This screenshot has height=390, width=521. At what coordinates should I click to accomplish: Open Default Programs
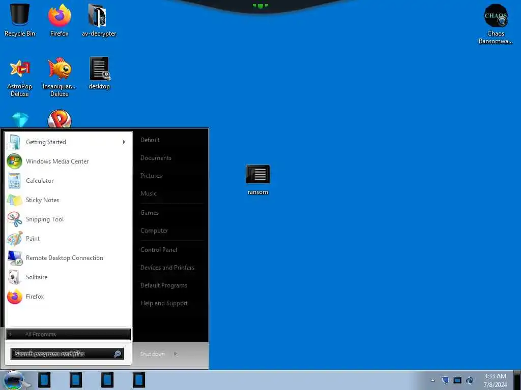163,285
